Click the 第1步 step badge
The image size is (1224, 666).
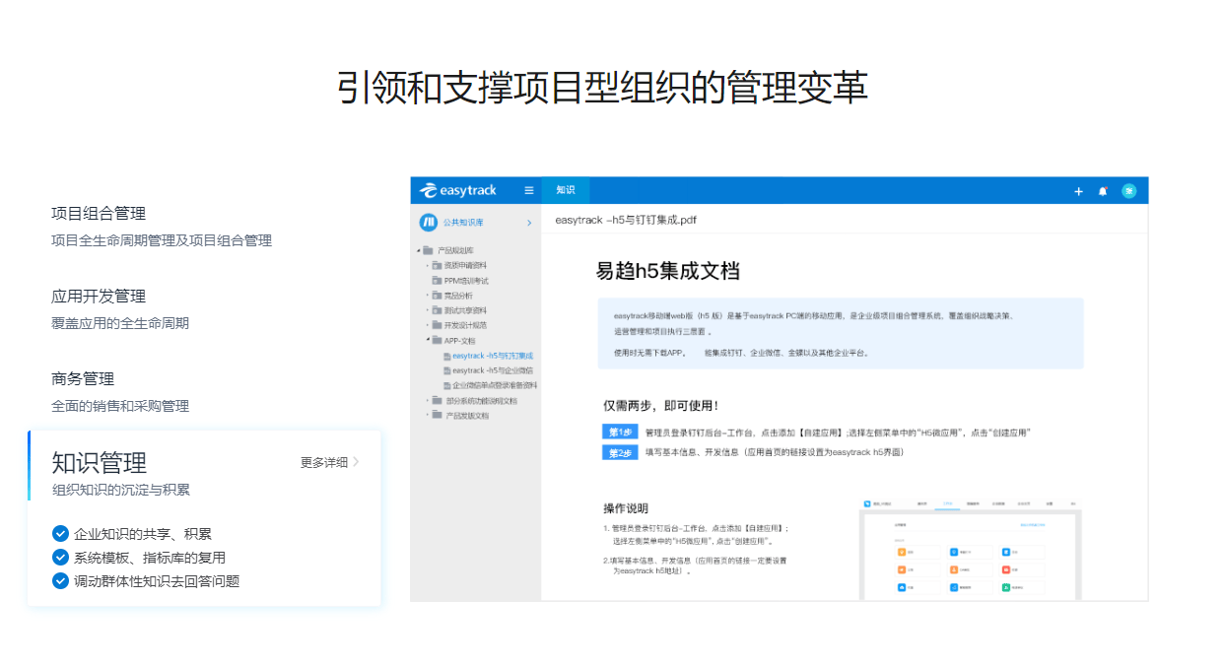tap(620, 433)
